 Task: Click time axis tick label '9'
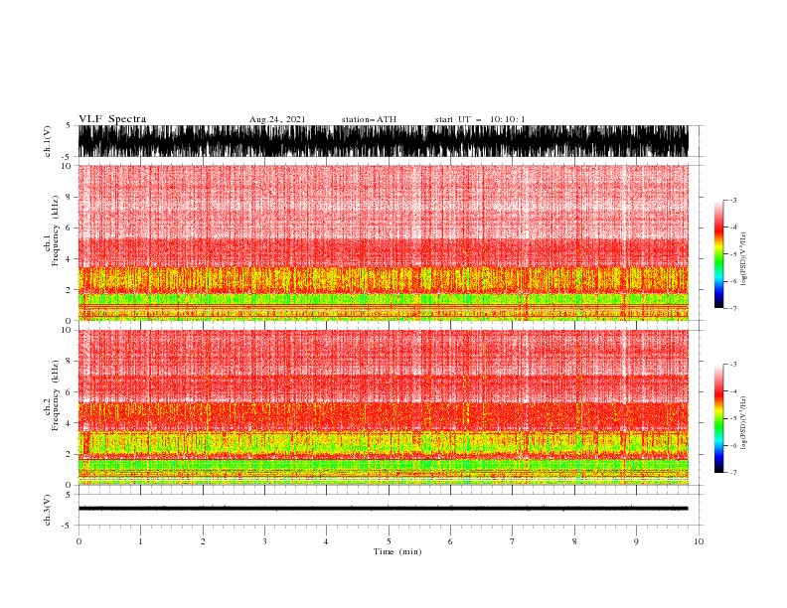636,541
